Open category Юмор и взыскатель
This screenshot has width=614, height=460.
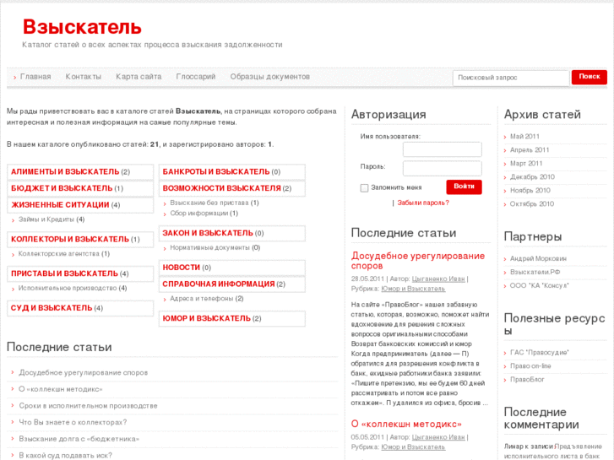pyautogui.click(x=207, y=318)
